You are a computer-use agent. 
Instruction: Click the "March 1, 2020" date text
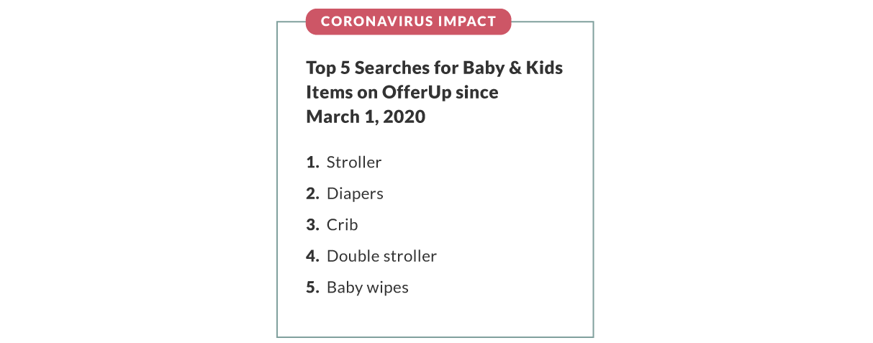366,116
